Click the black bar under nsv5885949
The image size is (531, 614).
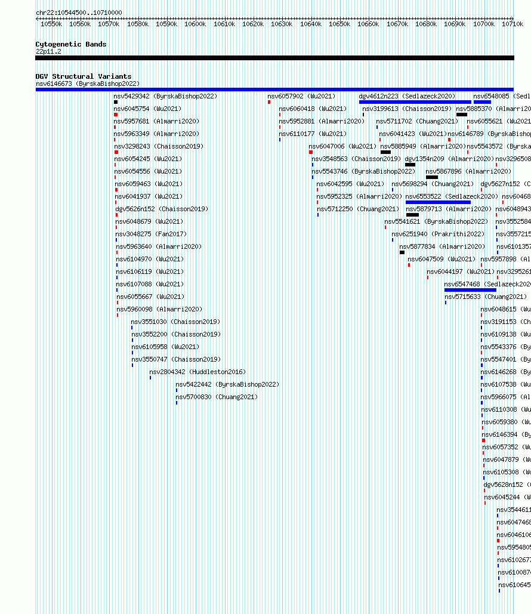pos(385,152)
